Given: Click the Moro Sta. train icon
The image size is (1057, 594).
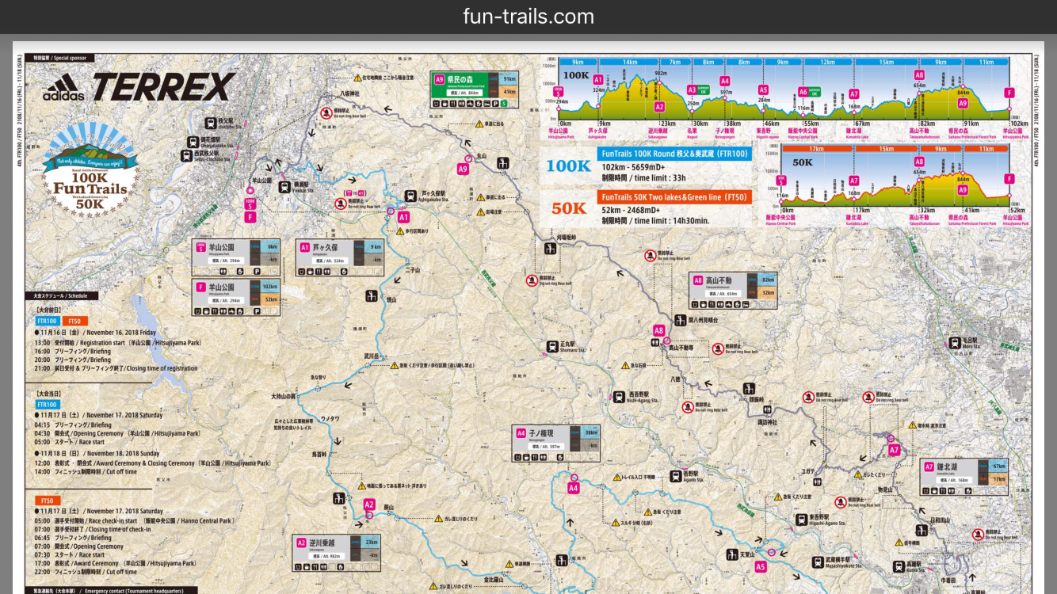Looking at the screenshot, I should point(954,343).
